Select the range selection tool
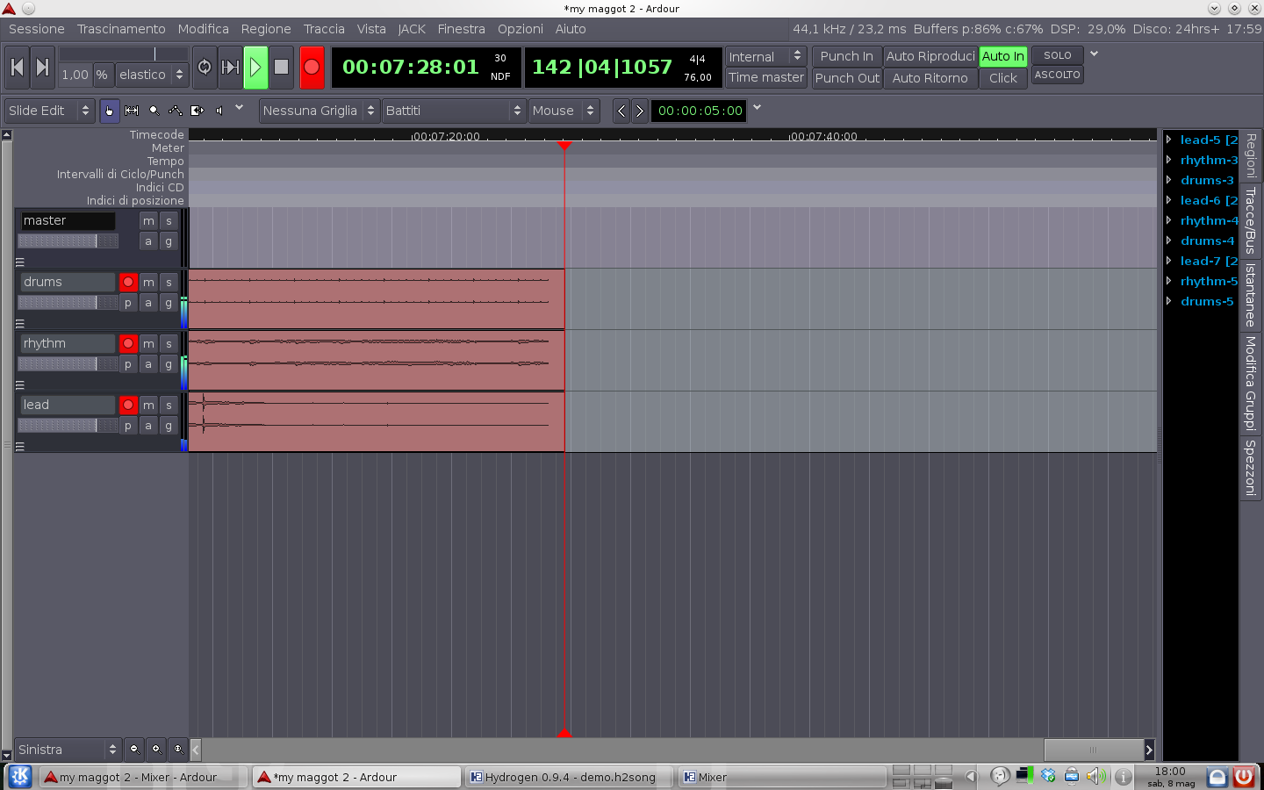 (x=132, y=111)
